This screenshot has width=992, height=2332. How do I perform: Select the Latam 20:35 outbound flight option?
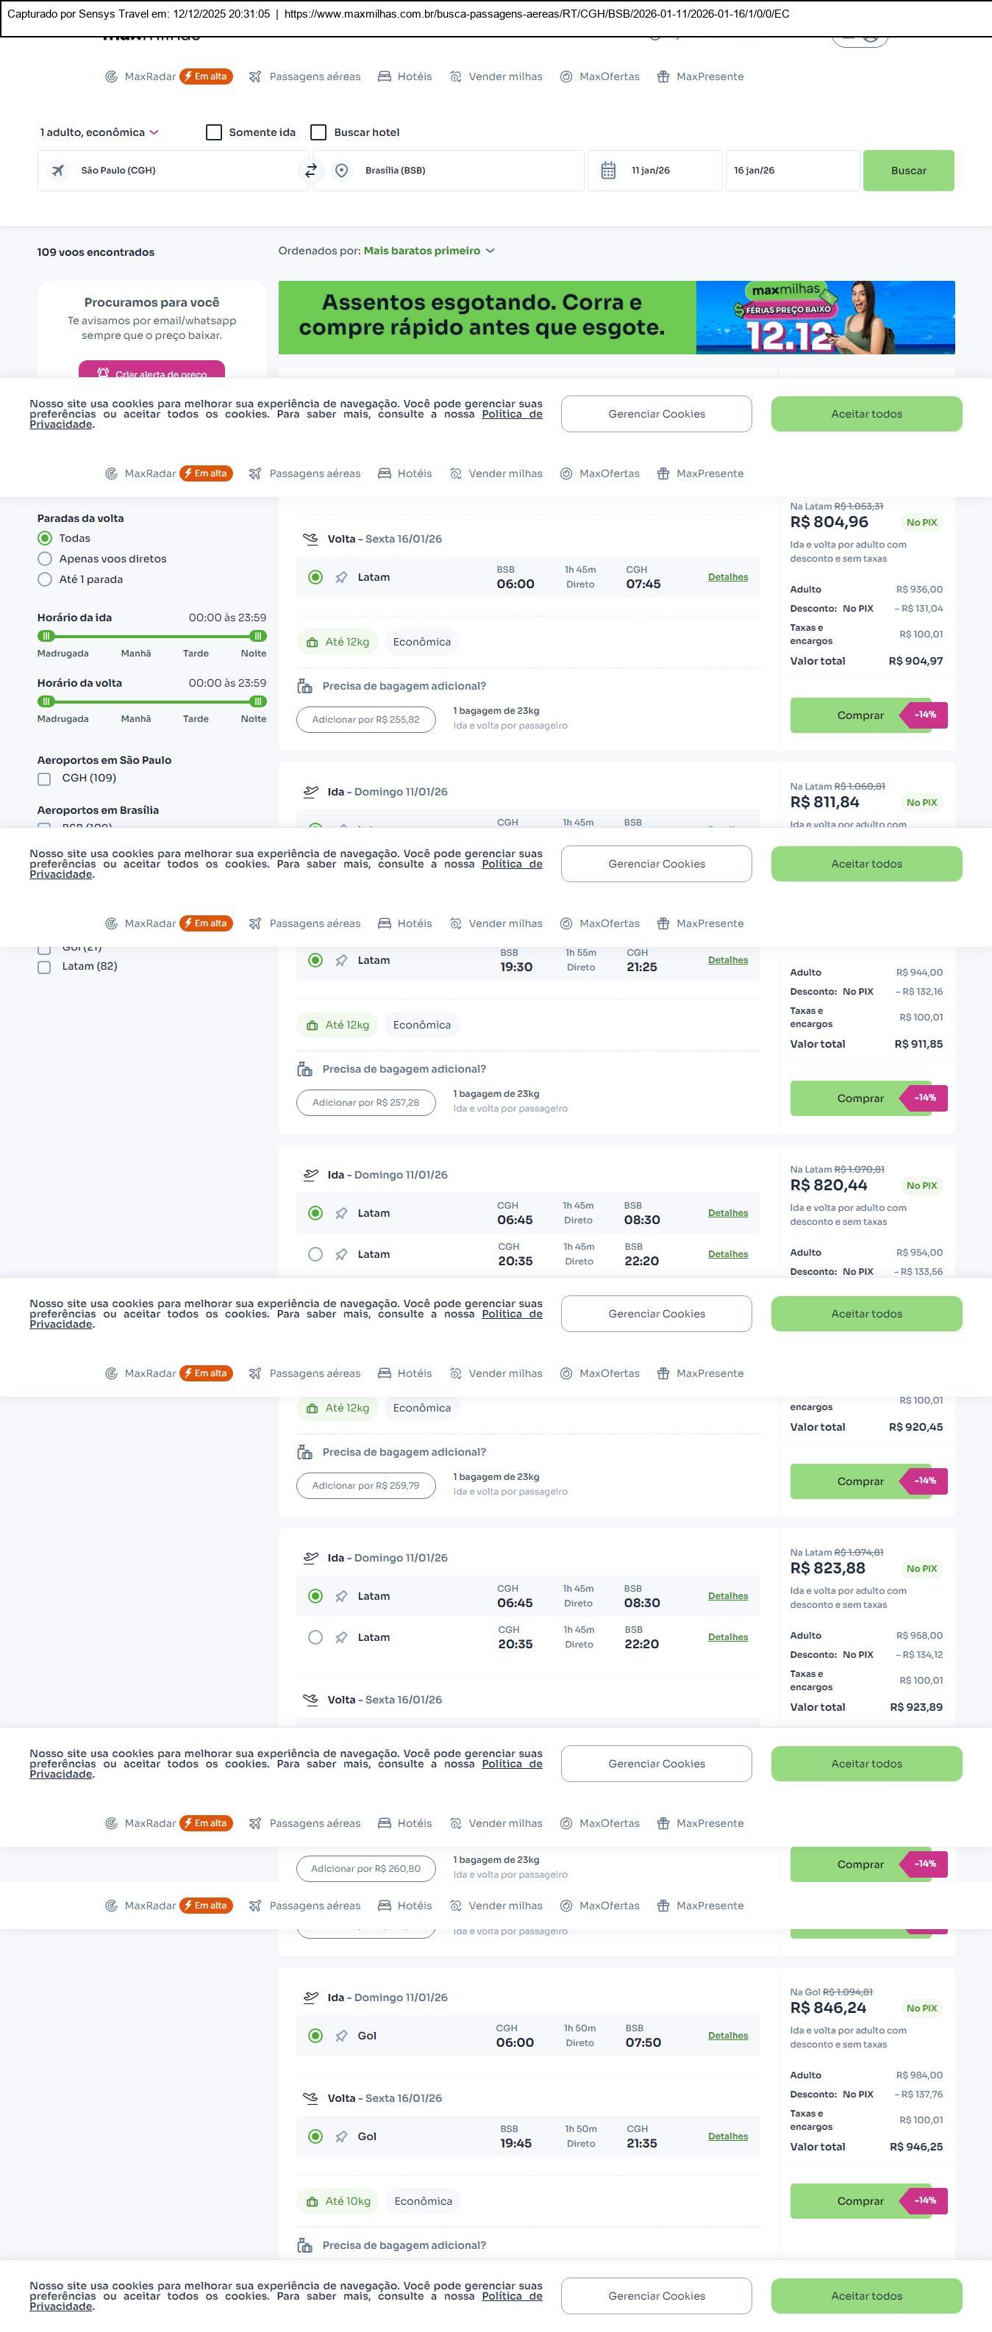pos(315,1253)
